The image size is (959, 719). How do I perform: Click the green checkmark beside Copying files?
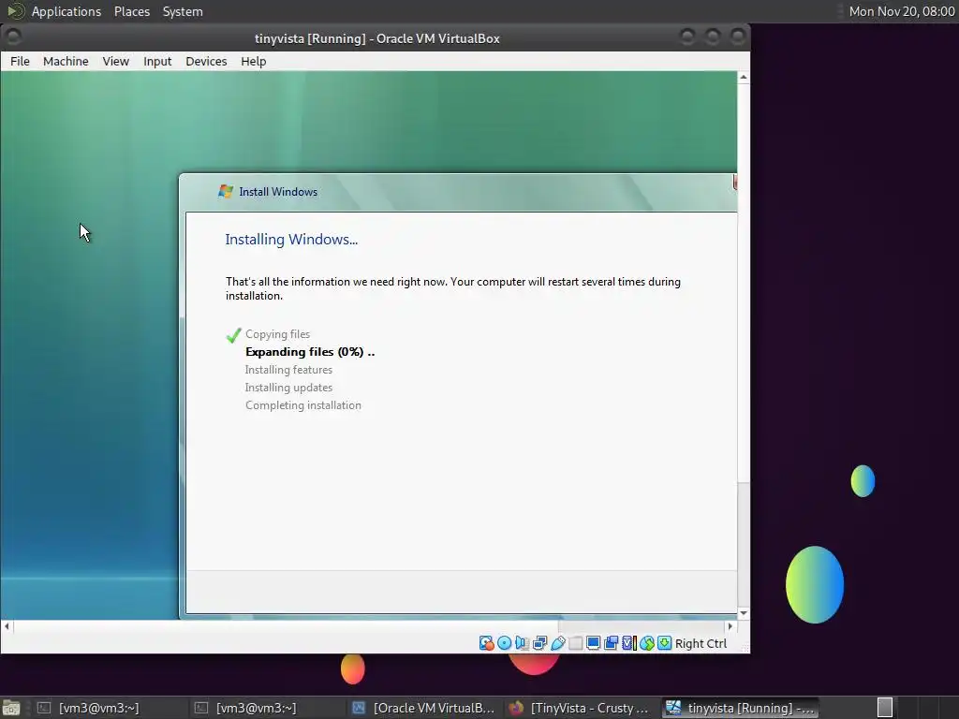(x=233, y=335)
